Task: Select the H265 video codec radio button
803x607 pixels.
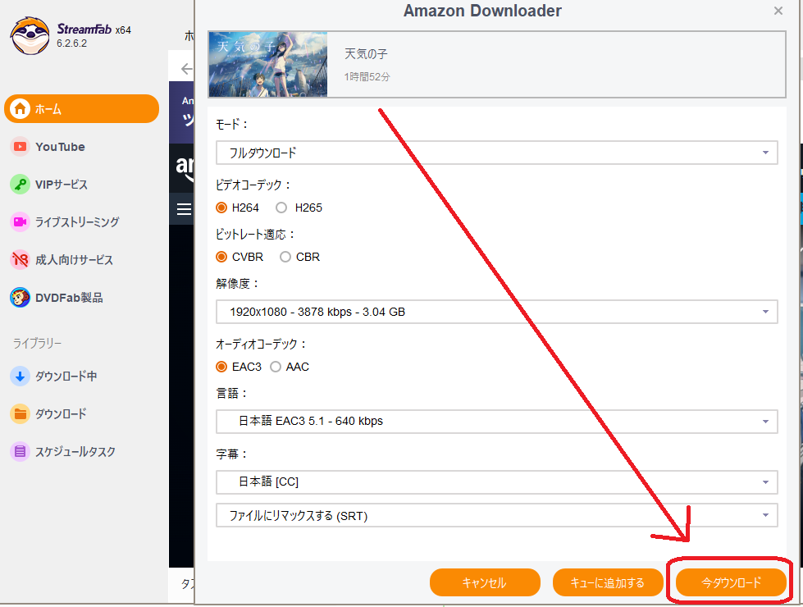Action: [282, 208]
